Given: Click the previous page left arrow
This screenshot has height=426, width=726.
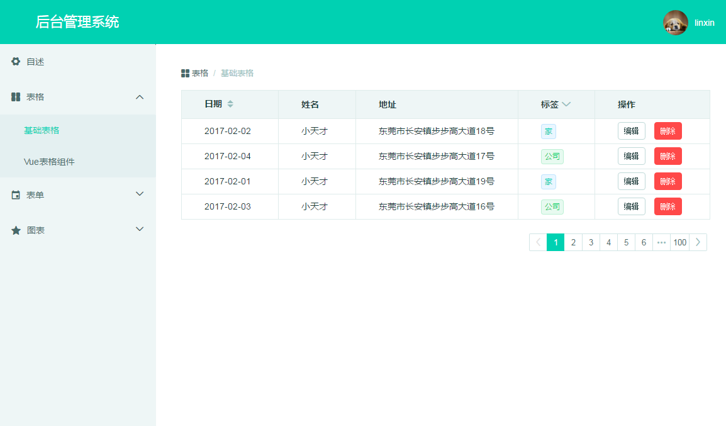Looking at the screenshot, I should [538, 242].
